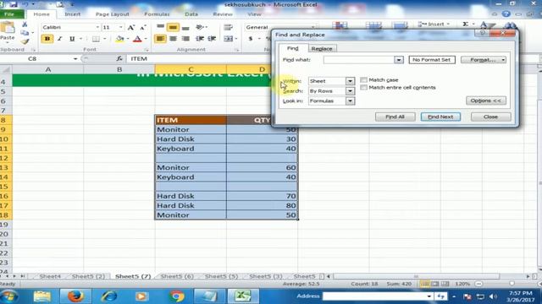The image size is (542, 304).
Task: Open the Page Layout ribbon tab
Action: pos(112,14)
